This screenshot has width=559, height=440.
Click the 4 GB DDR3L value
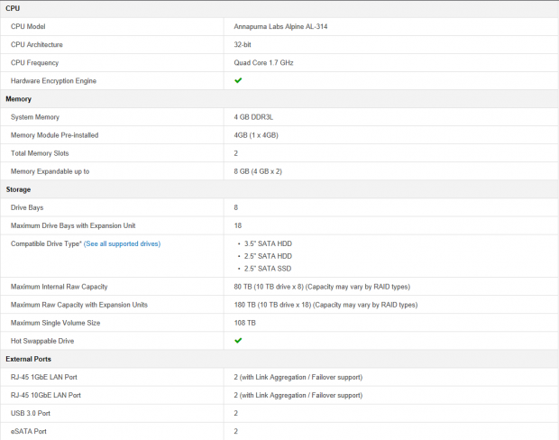click(x=253, y=117)
